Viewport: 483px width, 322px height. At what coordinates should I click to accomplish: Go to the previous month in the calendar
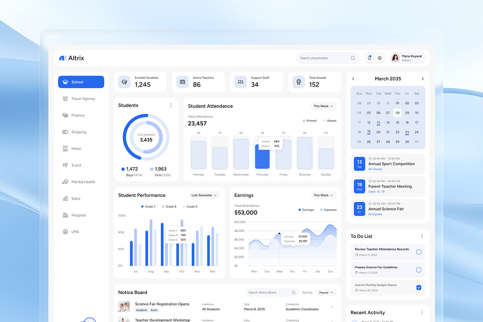pyautogui.click(x=353, y=79)
